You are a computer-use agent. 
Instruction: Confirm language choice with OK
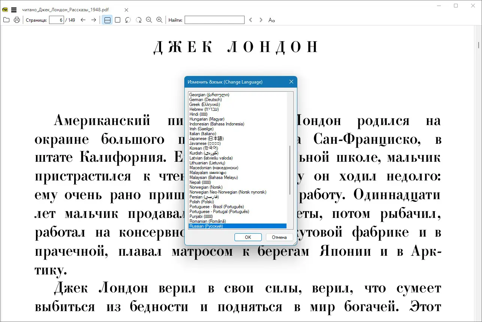point(248,237)
